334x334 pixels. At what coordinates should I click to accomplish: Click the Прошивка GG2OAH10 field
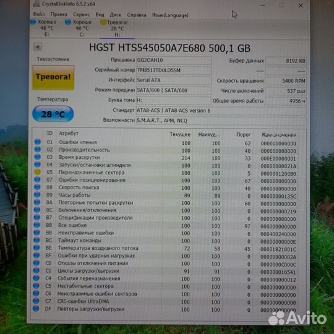tap(173, 60)
